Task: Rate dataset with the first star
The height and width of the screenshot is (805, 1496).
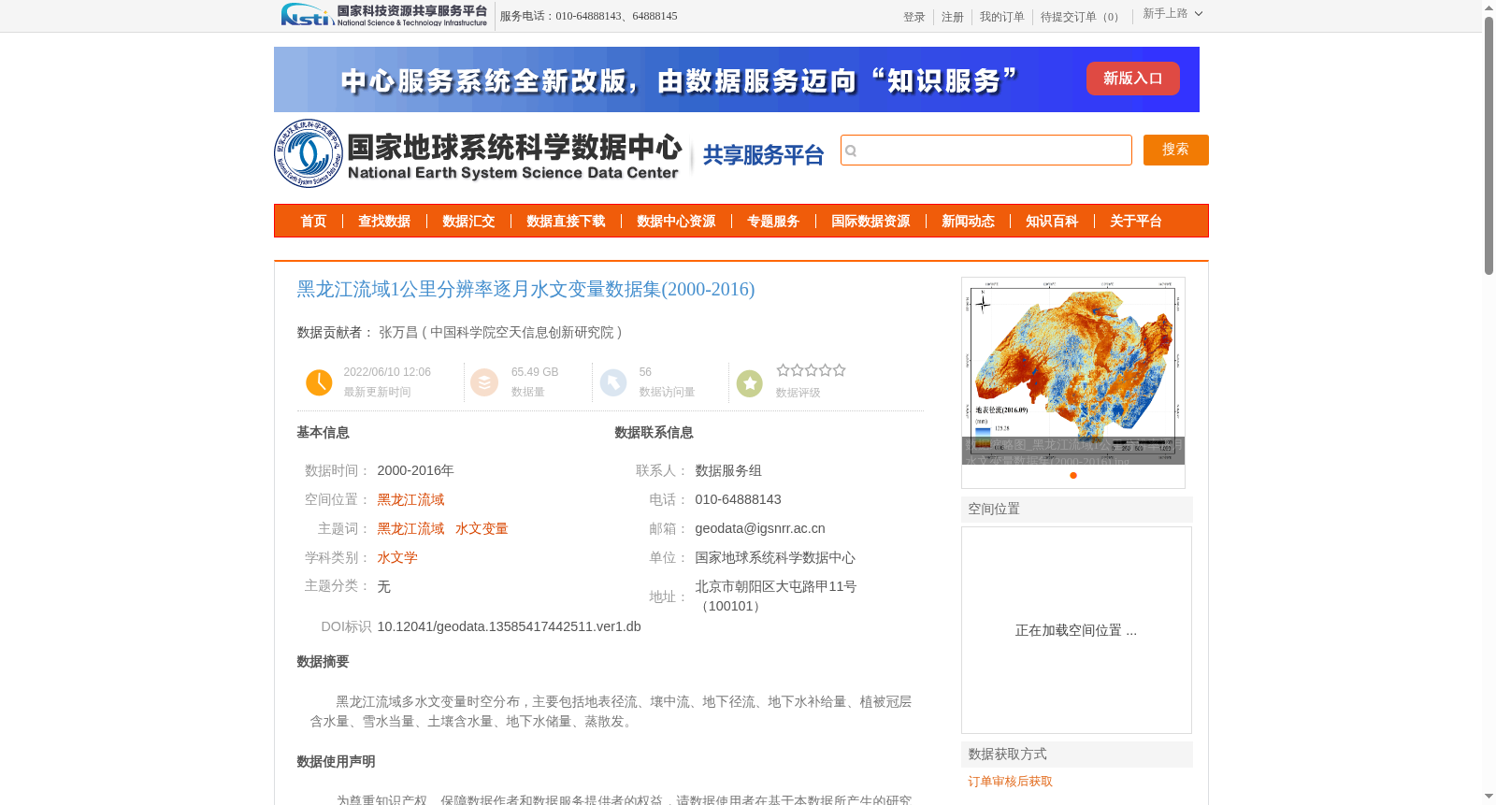Action: 783,370
